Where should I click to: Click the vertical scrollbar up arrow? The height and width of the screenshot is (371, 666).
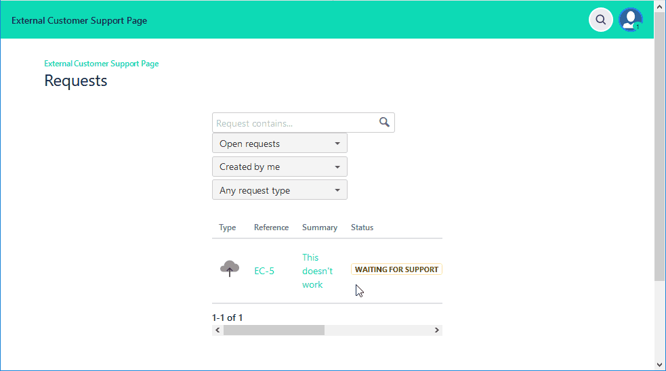pyautogui.click(x=660, y=6)
